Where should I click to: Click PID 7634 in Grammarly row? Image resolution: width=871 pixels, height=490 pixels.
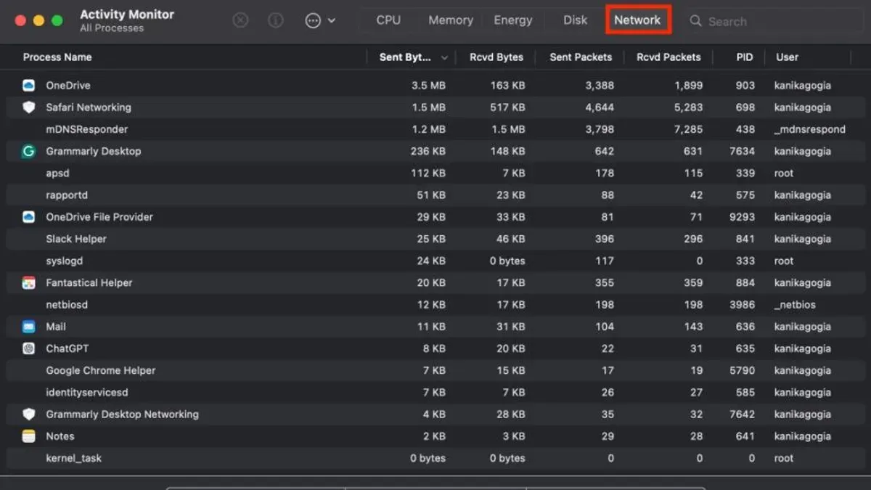click(x=743, y=151)
